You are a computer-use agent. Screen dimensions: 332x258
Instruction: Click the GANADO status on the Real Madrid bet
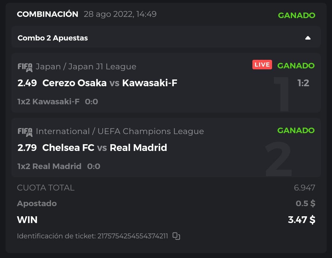(x=296, y=130)
